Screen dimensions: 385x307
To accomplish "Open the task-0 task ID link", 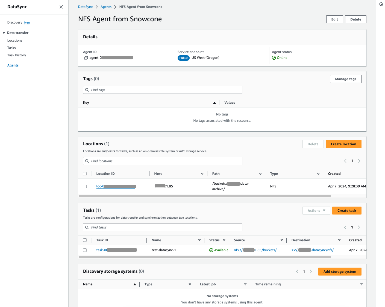I will tap(117, 250).
